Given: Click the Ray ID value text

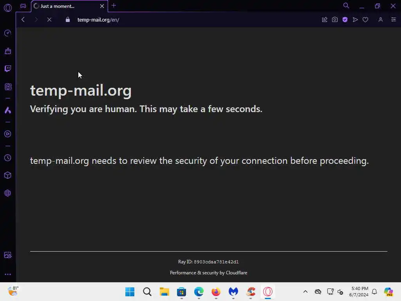Looking at the screenshot, I should (x=216, y=262).
